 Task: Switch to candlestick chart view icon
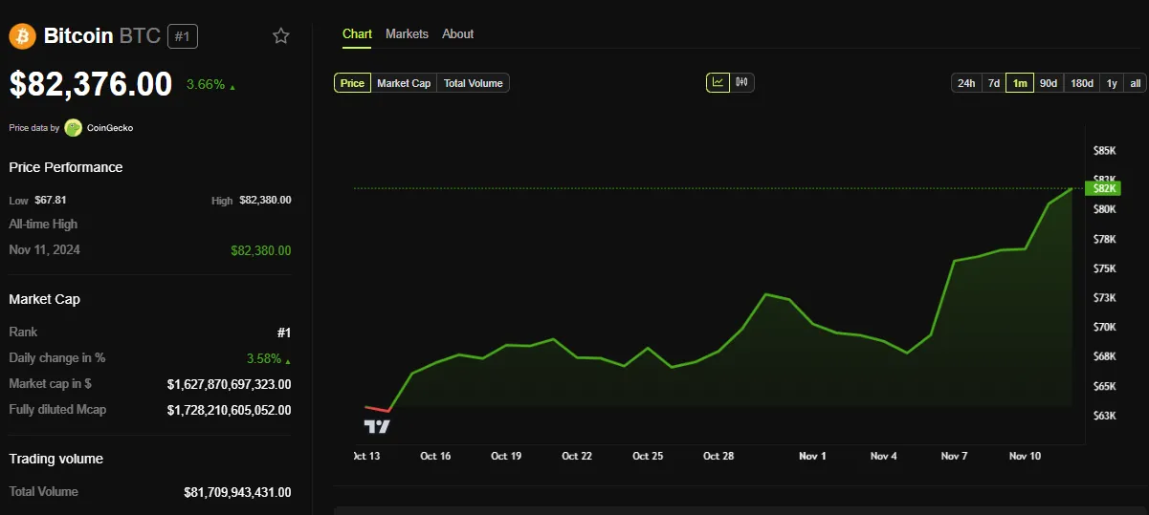(x=742, y=82)
